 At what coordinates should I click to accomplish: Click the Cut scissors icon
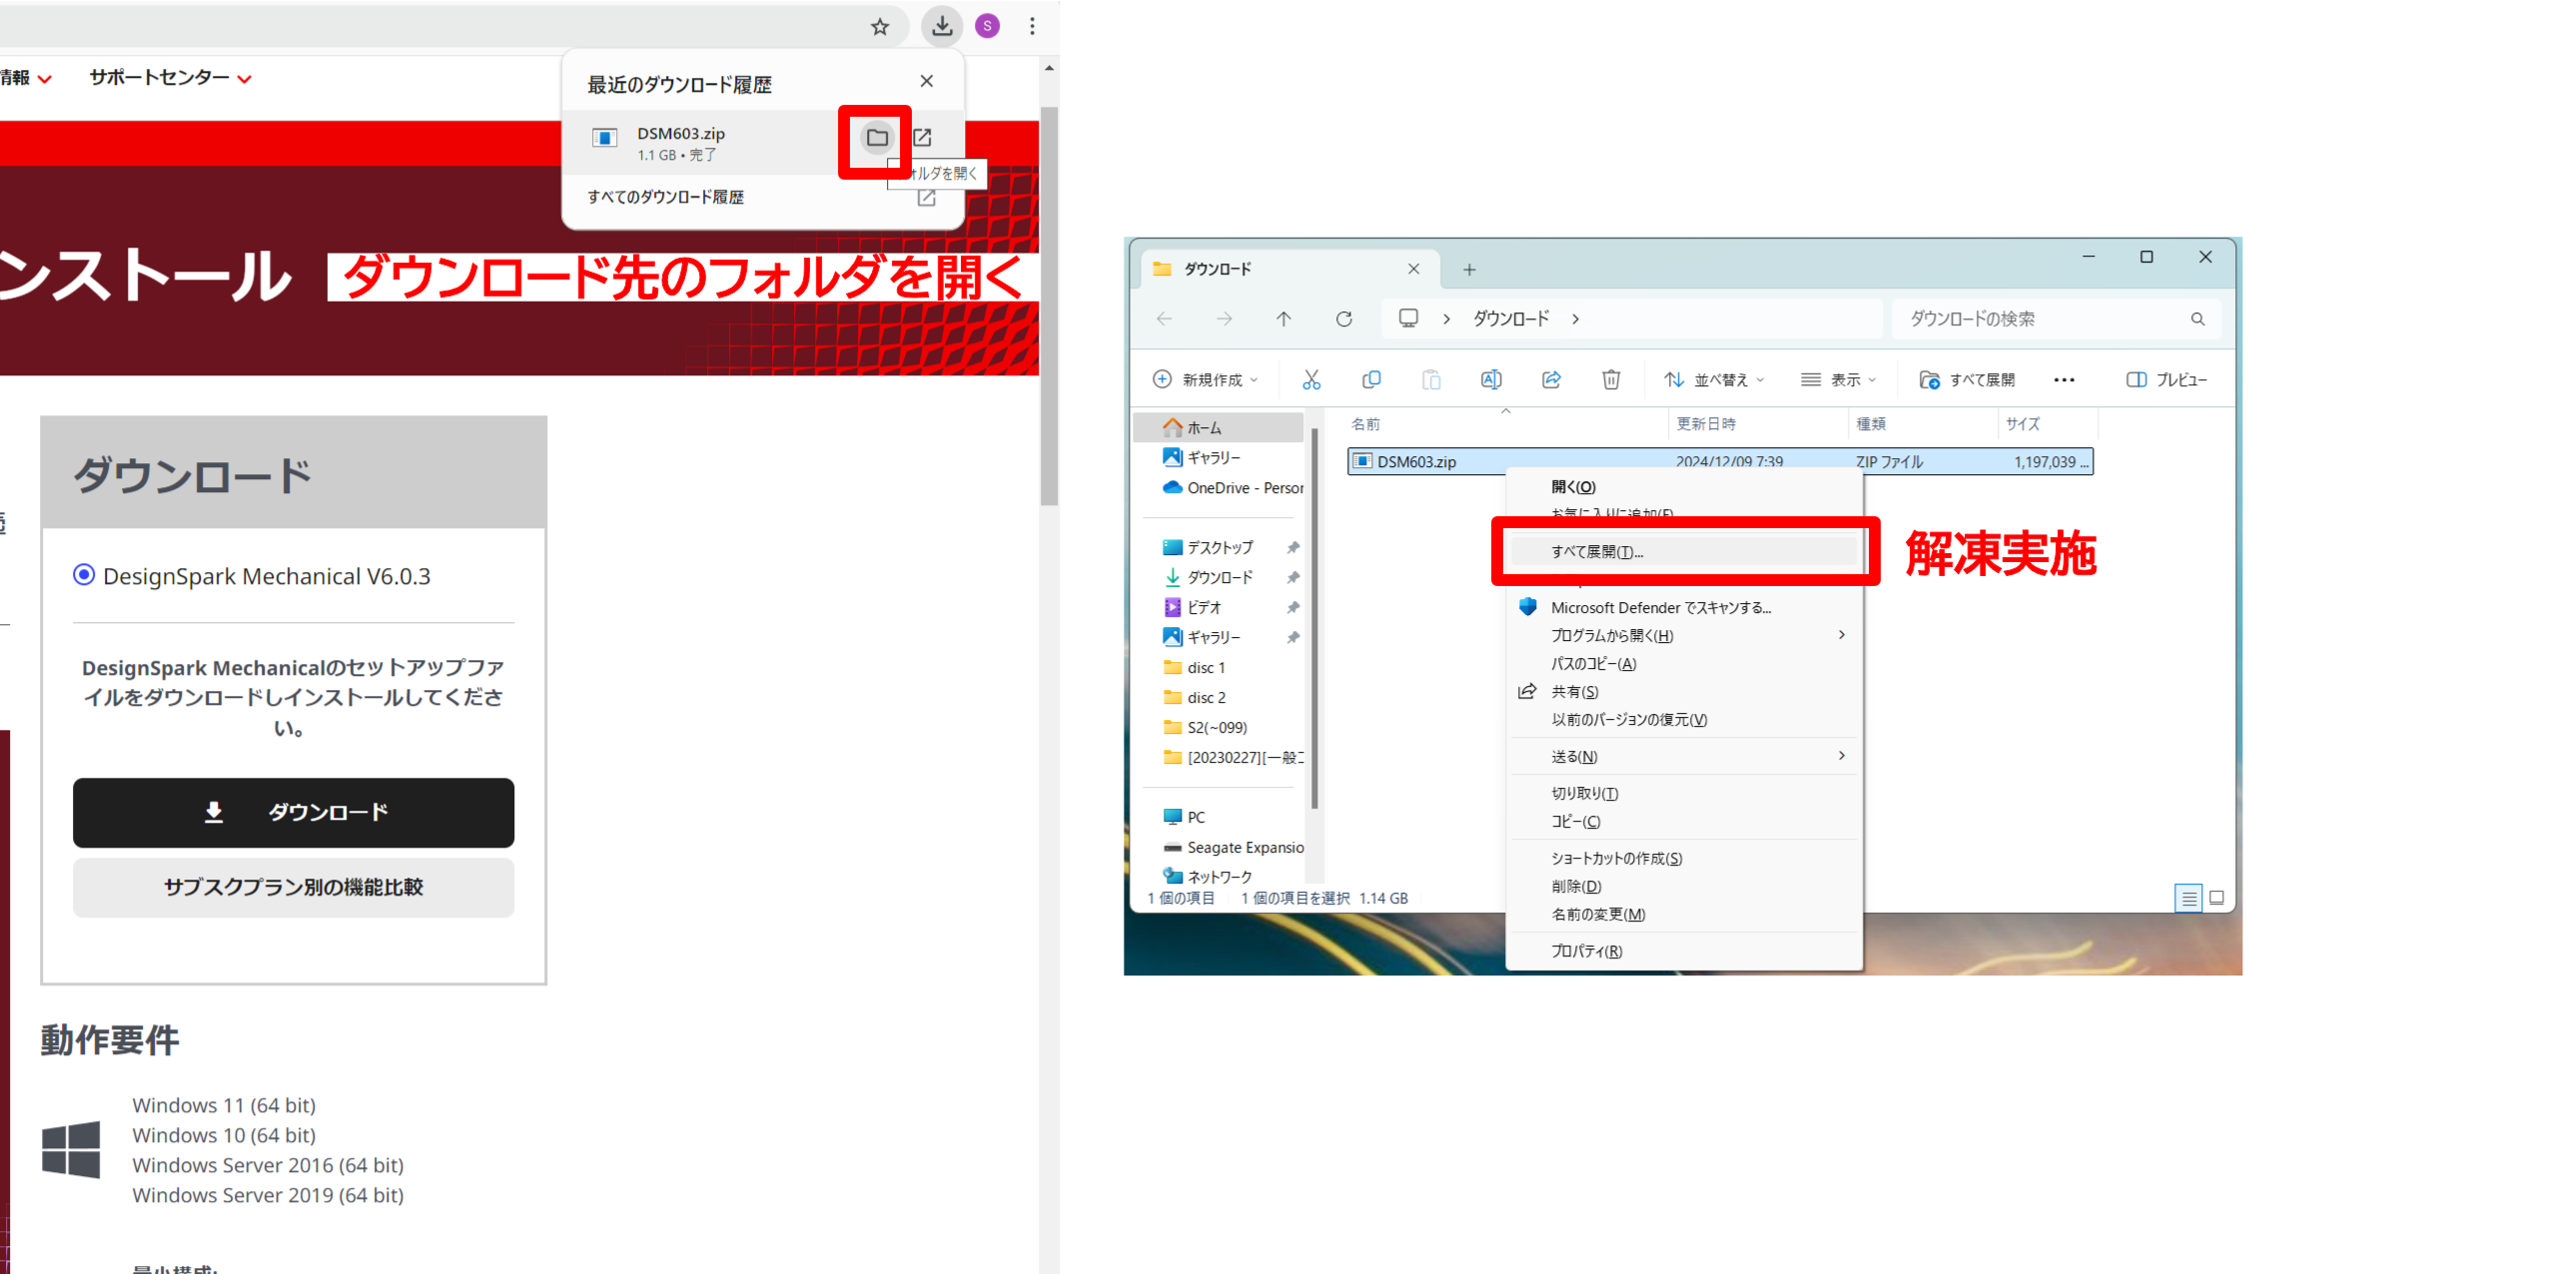(1310, 379)
